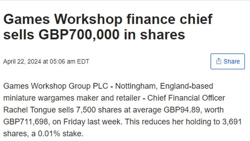
Task: Click the Share button
Action: coord(227,61)
